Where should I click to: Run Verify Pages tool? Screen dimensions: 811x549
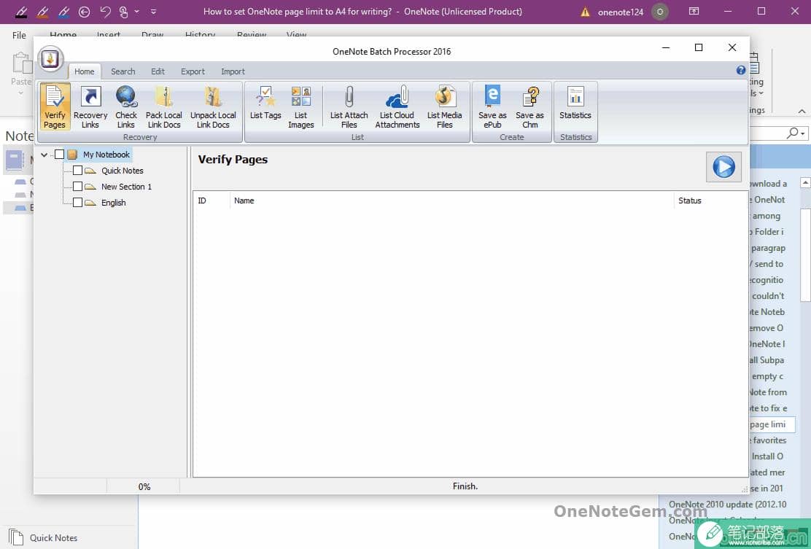point(54,107)
